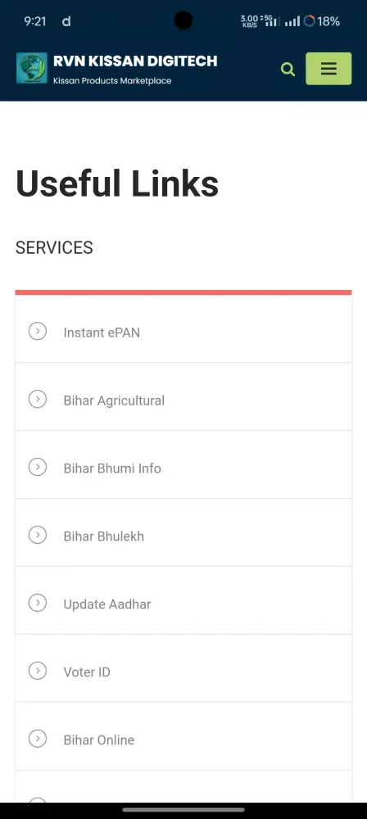Click chevron circle icon beside Bihar Online
This screenshot has width=367, height=819.
(37, 739)
